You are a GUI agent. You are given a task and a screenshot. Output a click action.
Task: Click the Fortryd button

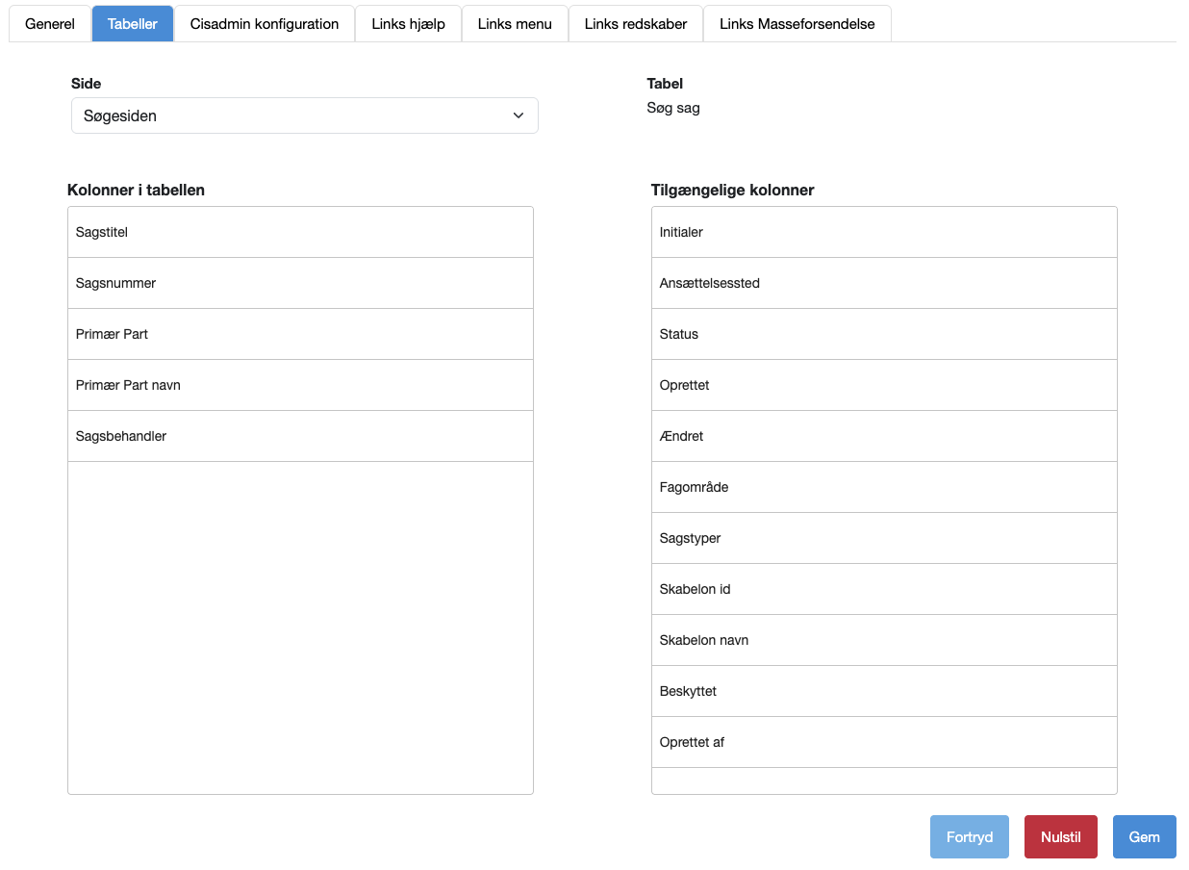[969, 837]
